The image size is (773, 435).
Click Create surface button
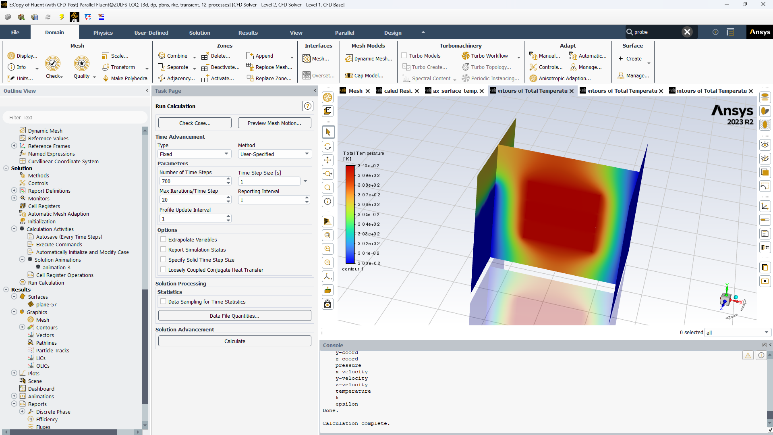[630, 59]
